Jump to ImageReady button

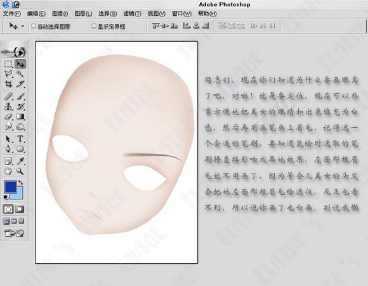[14, 233]
